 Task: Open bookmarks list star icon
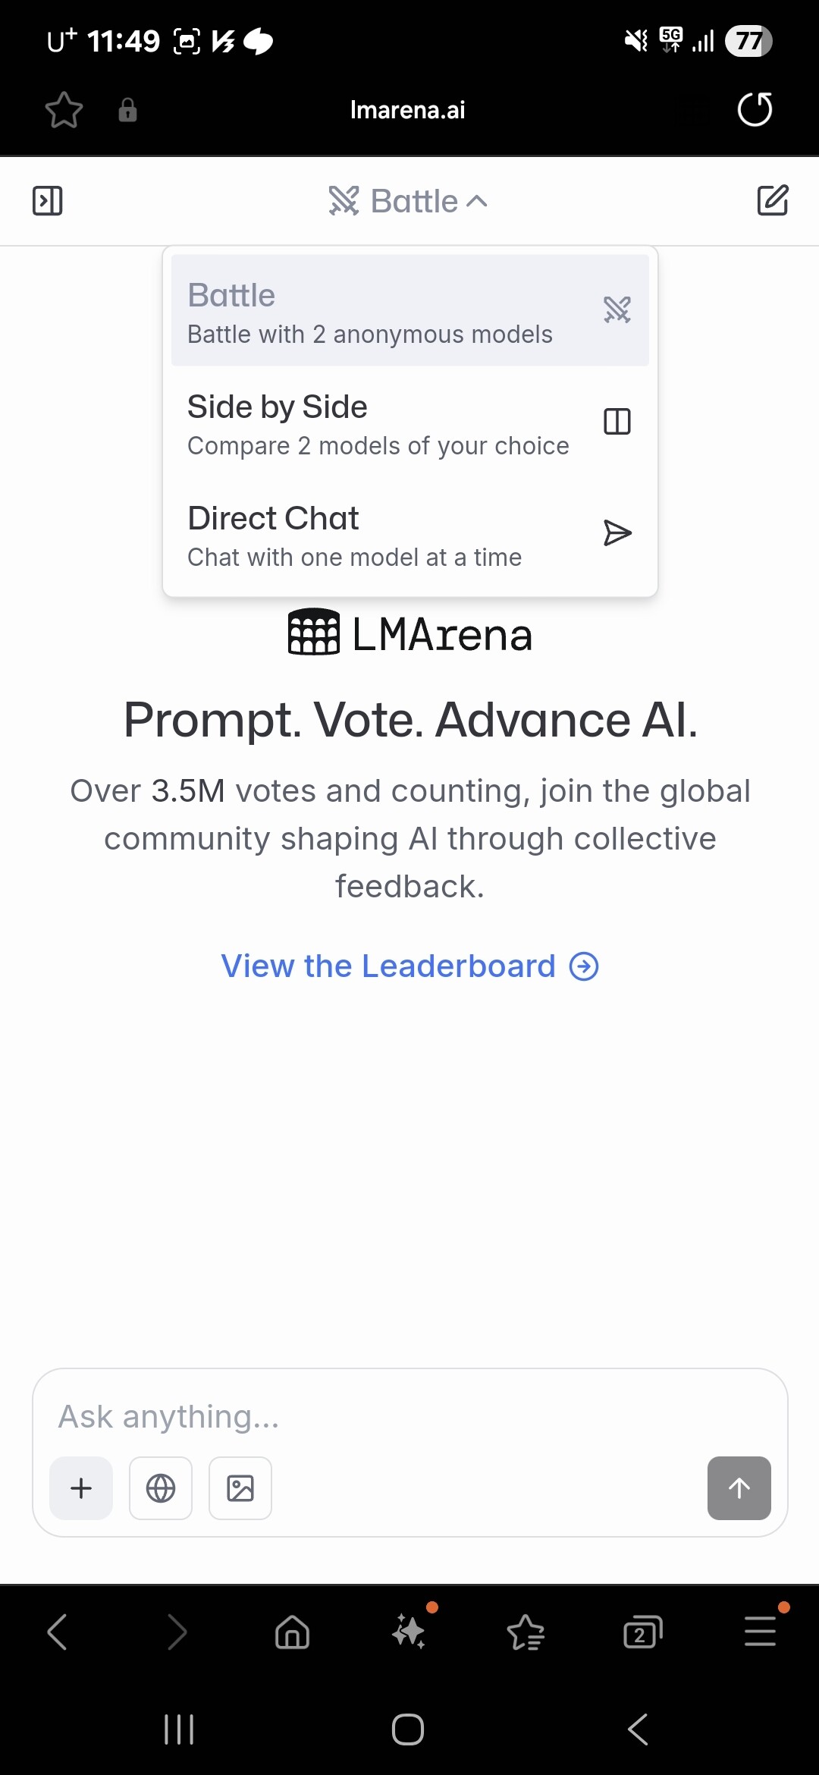click(x=526, y=1632)
